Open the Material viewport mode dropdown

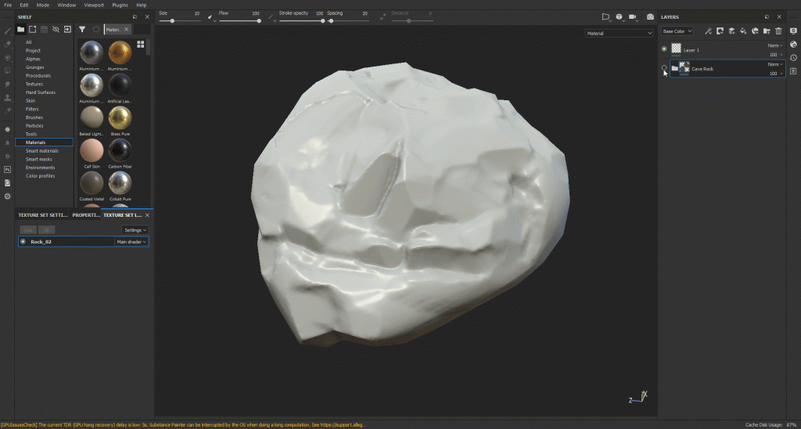(x=620, y=33)
